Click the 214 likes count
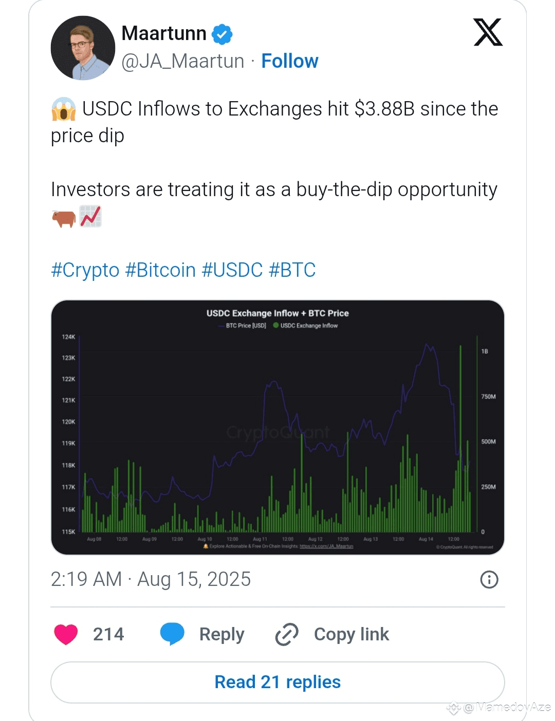This screenshot has height=721, width=555. (x=108, y=634)
